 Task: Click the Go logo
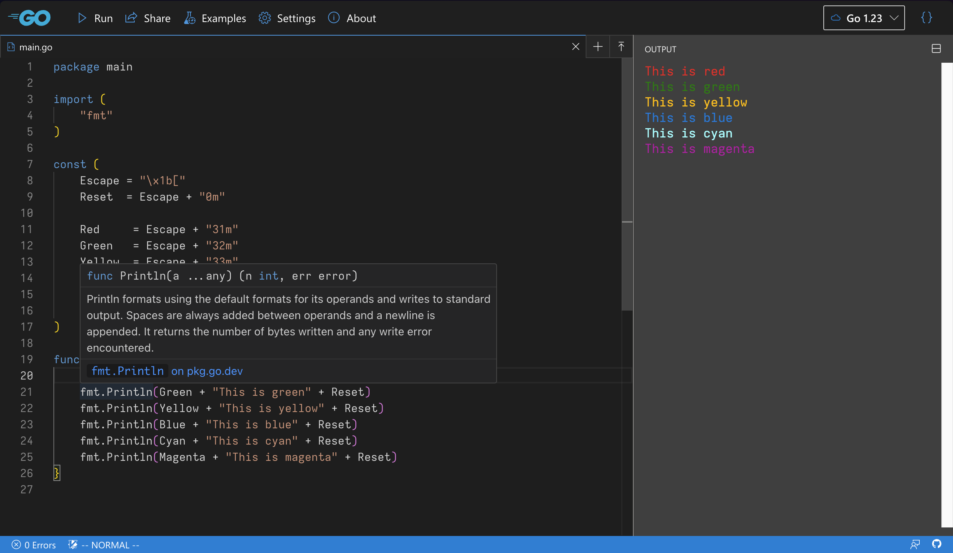point(29,18)
